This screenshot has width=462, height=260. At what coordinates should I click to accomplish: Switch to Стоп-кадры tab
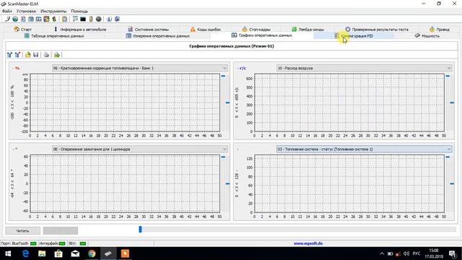[256, 29]
